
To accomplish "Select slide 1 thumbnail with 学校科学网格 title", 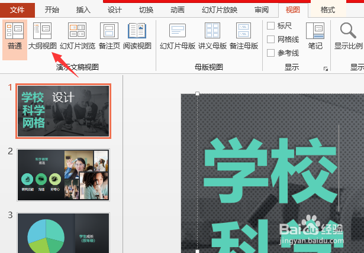I will click(x=63, y=111).
